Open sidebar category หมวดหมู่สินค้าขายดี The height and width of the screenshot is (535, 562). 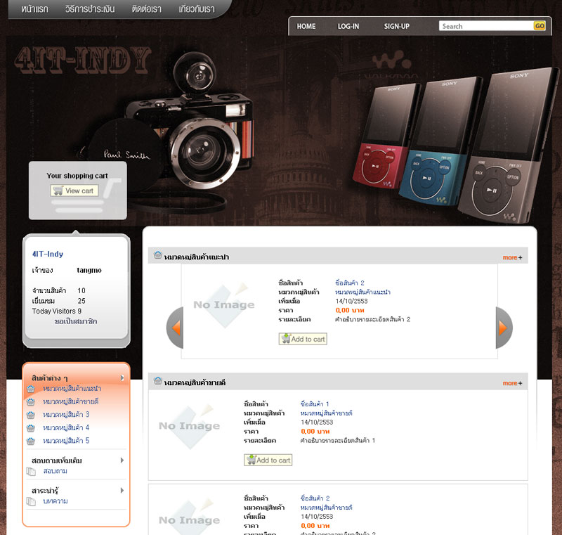point(71,401)
